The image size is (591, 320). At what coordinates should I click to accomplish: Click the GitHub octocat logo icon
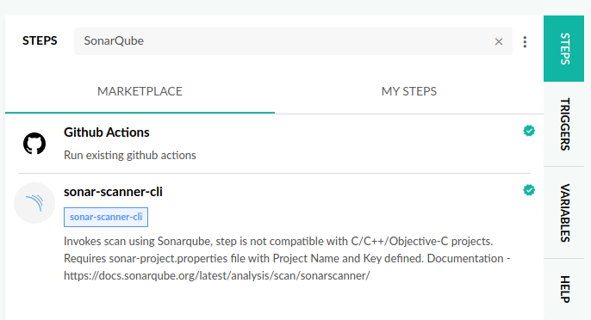[34, 144]
